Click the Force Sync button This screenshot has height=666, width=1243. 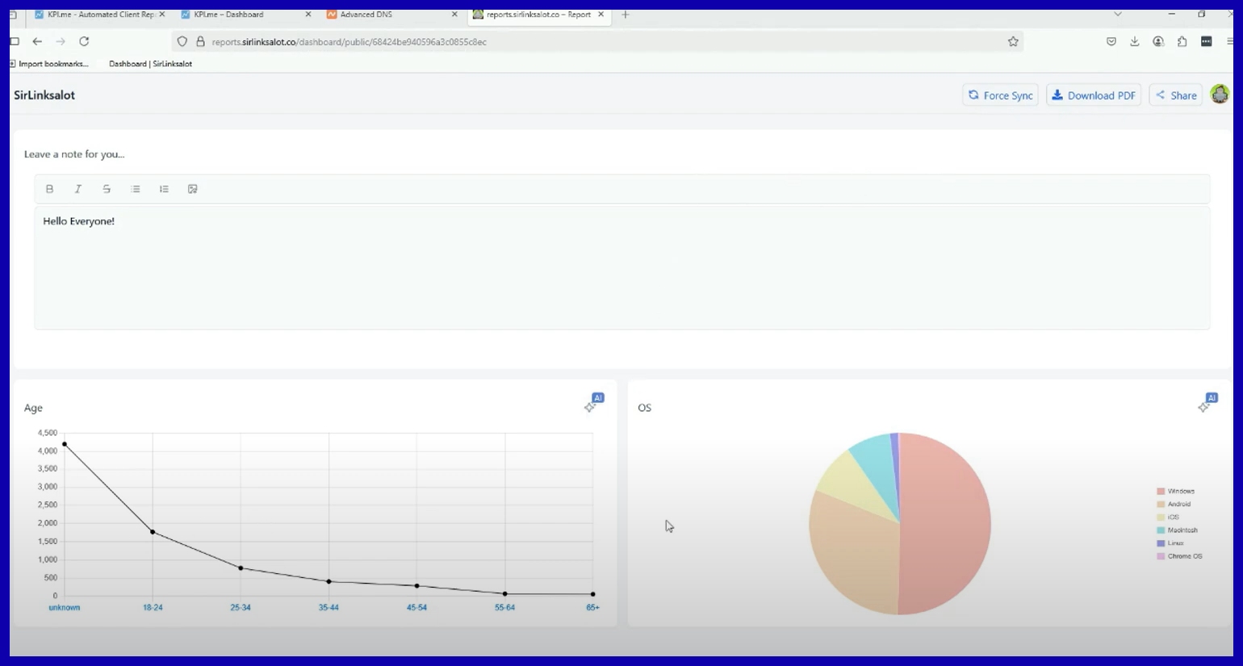click(x=1000, y=95)
